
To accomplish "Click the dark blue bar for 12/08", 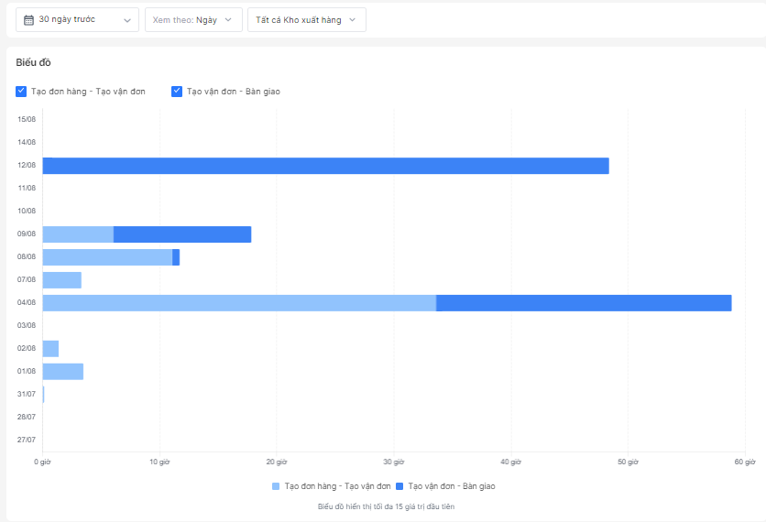I will coord(325,166).
